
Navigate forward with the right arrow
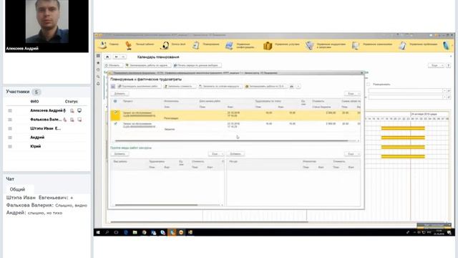(123, 57)
